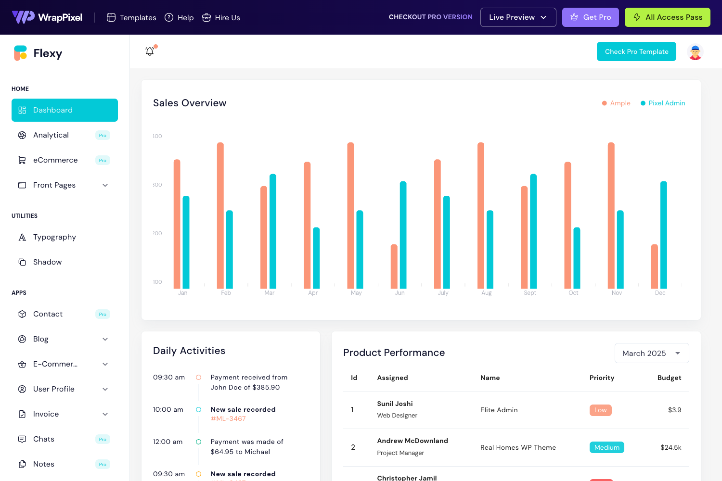Select the Shadow icon in the sidebar
The height and width of the screenshot is (481, 722).
[22, 262]
